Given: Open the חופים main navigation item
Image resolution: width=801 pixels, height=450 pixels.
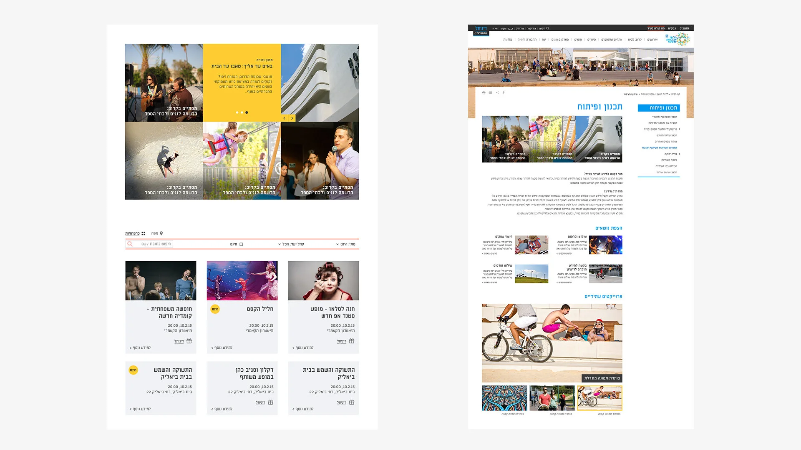Looking at the screenshot, I should point(578,40).
